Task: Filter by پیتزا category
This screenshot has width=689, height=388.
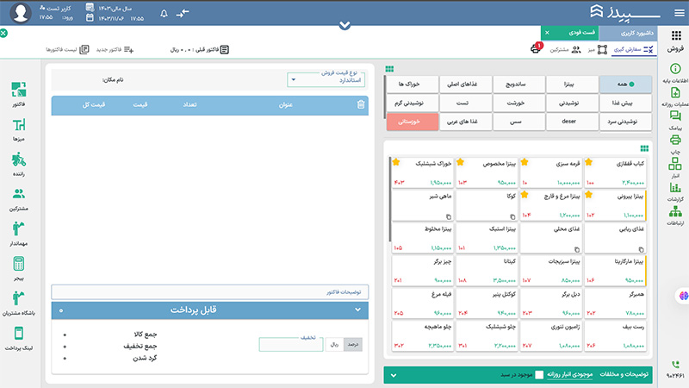Action: point(572,84)
